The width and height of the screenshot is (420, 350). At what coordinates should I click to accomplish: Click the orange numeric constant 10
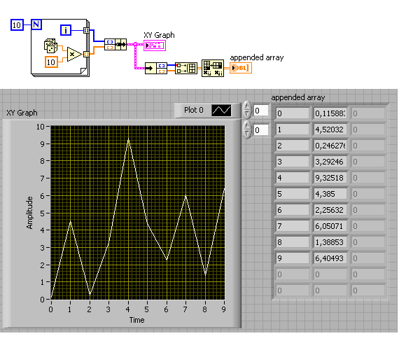51,62
